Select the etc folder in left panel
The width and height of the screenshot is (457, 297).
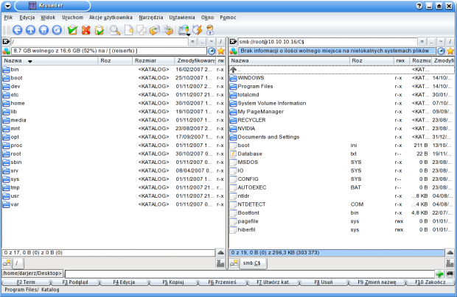tap(15, 94)
